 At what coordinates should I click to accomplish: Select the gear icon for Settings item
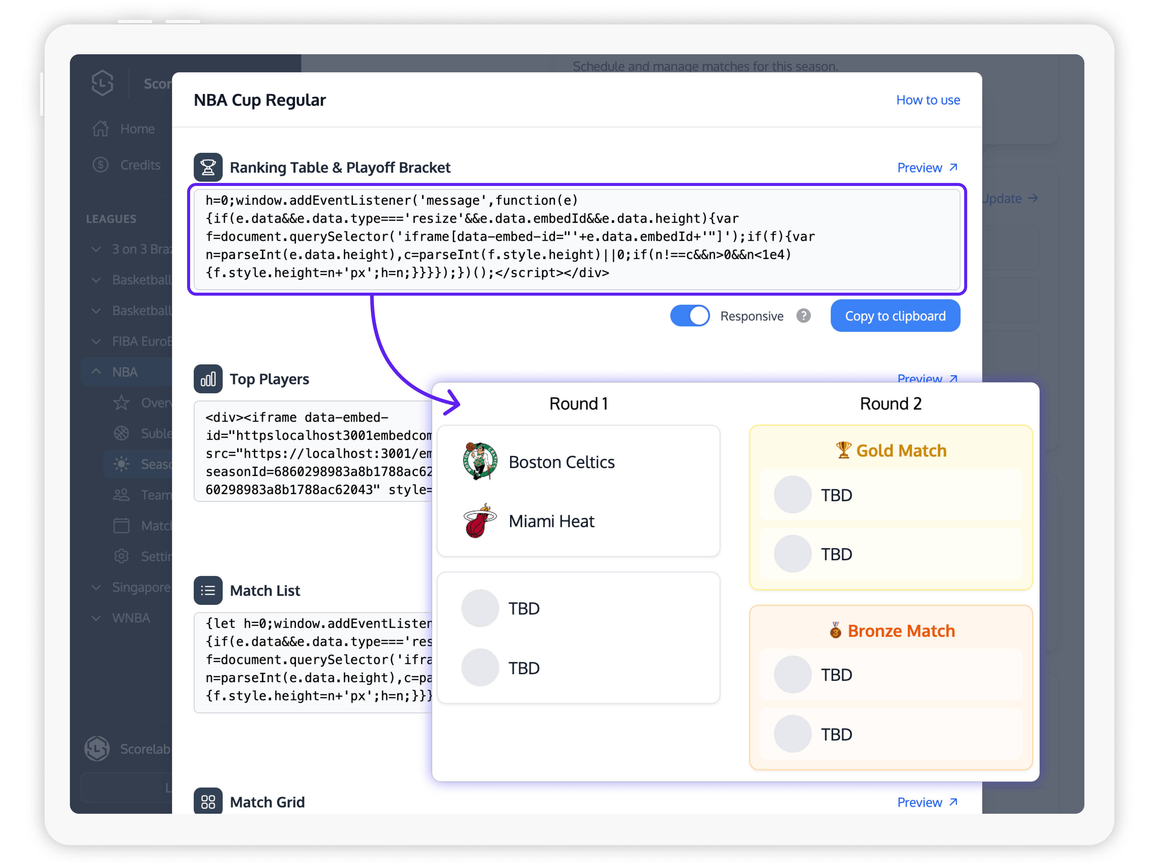tap(121, 556)
